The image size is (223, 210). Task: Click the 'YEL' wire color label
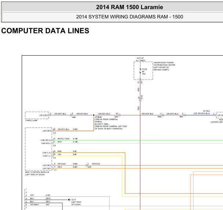[x=59, y=154]
